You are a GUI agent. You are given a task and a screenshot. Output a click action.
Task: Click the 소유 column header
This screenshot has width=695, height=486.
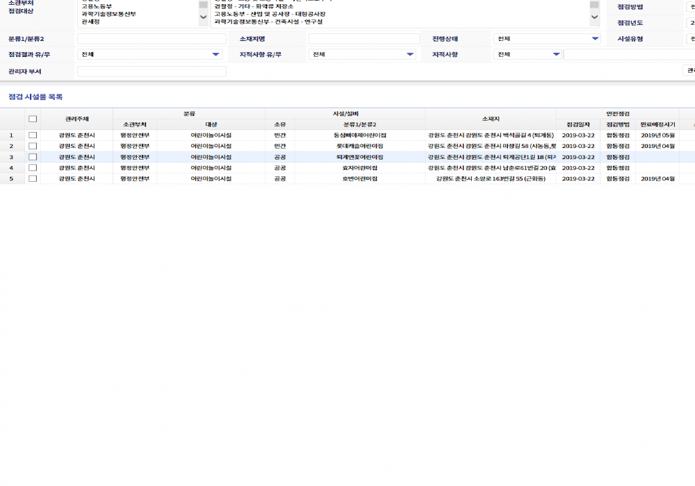(279, 124)
